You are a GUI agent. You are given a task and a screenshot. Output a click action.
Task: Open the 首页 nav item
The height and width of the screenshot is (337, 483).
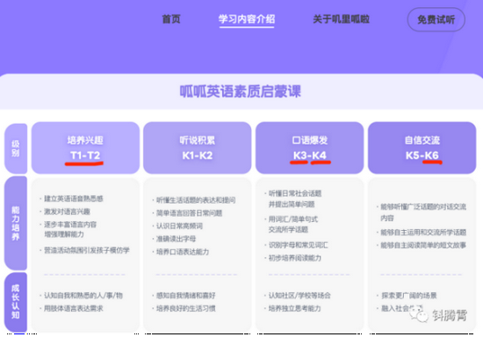(x=171, y=19)
